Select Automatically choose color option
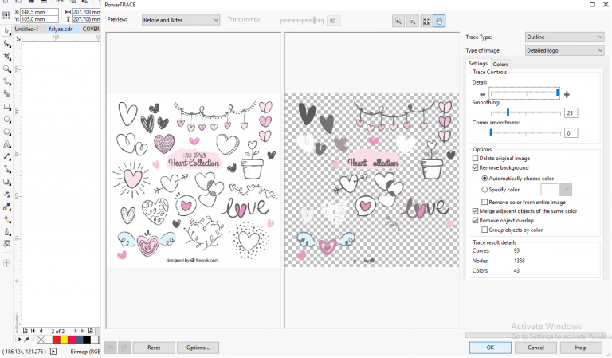 click(x=484, y=179)
